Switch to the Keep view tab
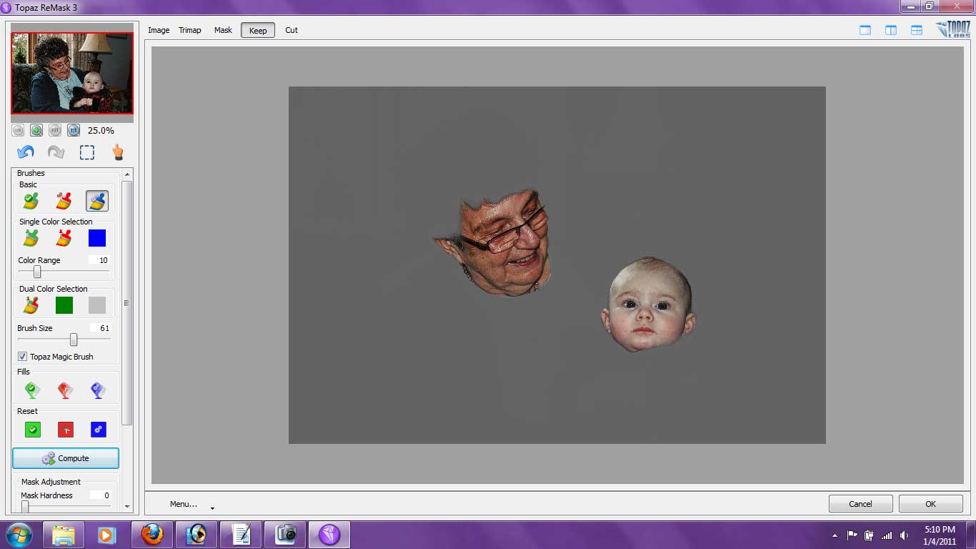Image resolution: width=976 pixels, height=549 pixels. (258, 30)
